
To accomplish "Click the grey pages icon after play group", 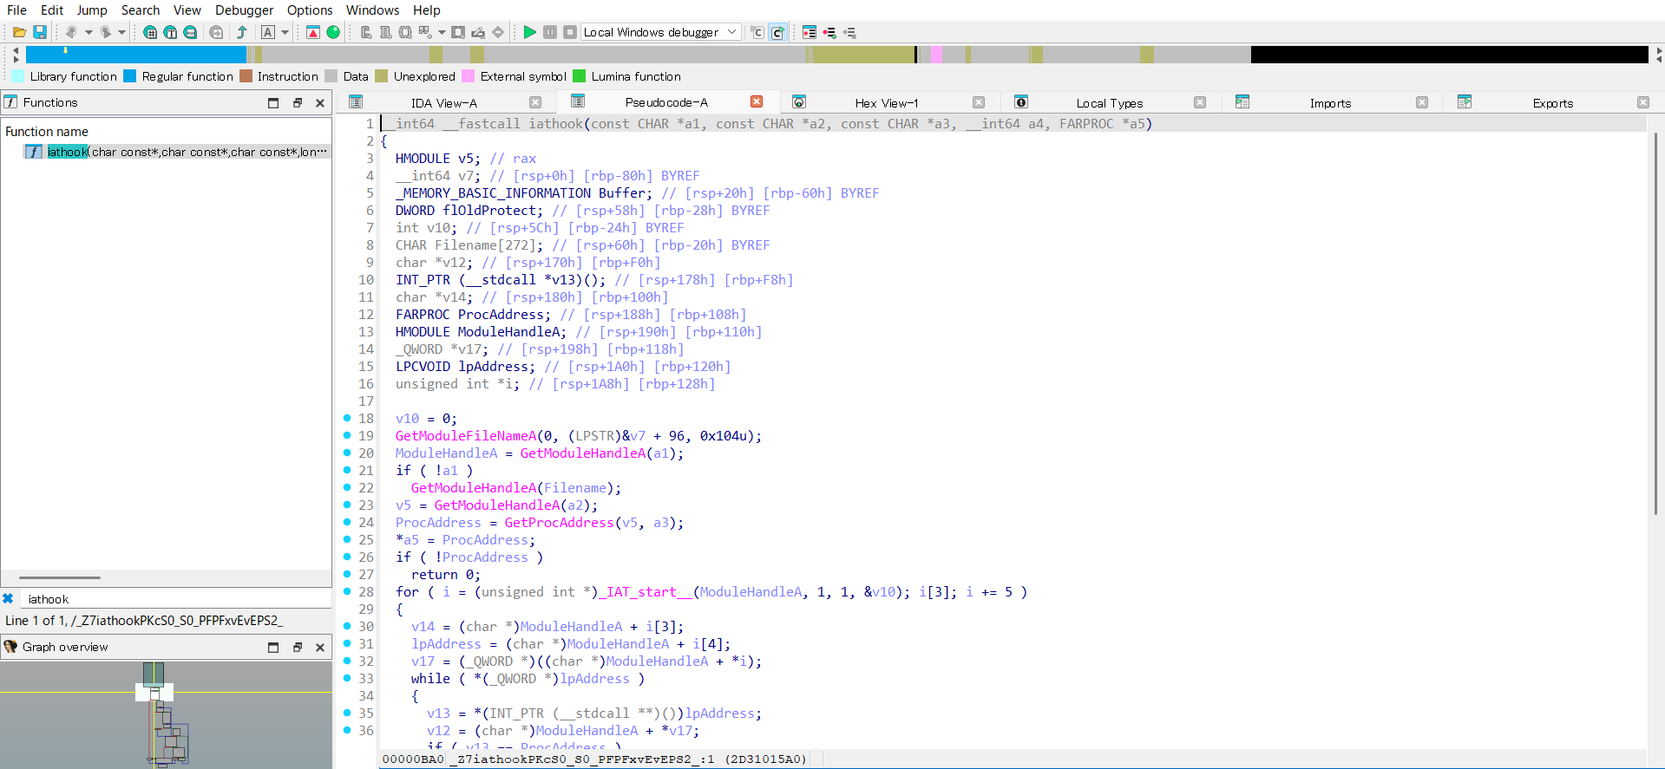I will [x=366, y=32].
